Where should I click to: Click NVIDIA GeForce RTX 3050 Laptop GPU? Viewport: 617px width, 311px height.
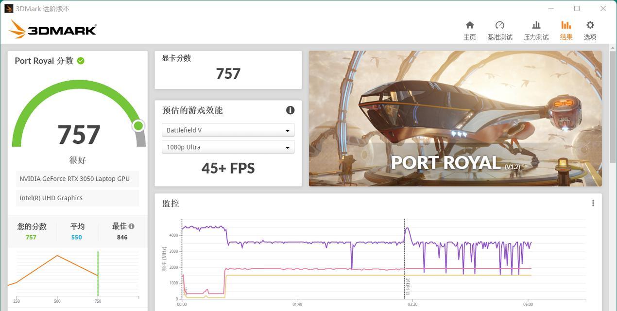point(77,179)
